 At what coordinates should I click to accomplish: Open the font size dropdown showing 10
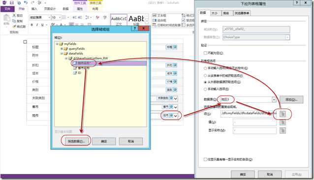pyautogui.click(x=60, y=17)
